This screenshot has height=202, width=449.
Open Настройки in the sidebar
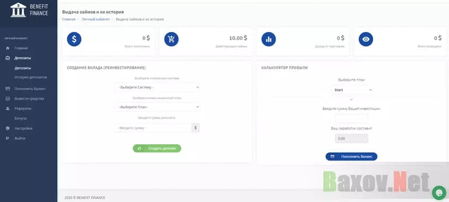[23, 128]
